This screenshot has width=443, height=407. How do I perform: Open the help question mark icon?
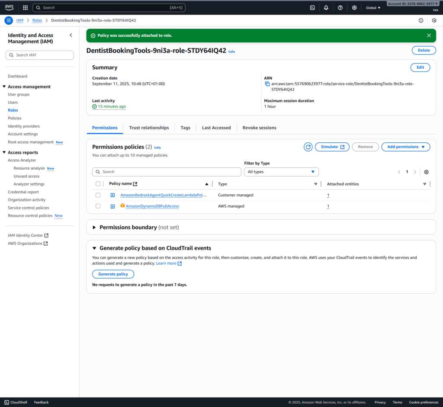click(x=340, y=8)
